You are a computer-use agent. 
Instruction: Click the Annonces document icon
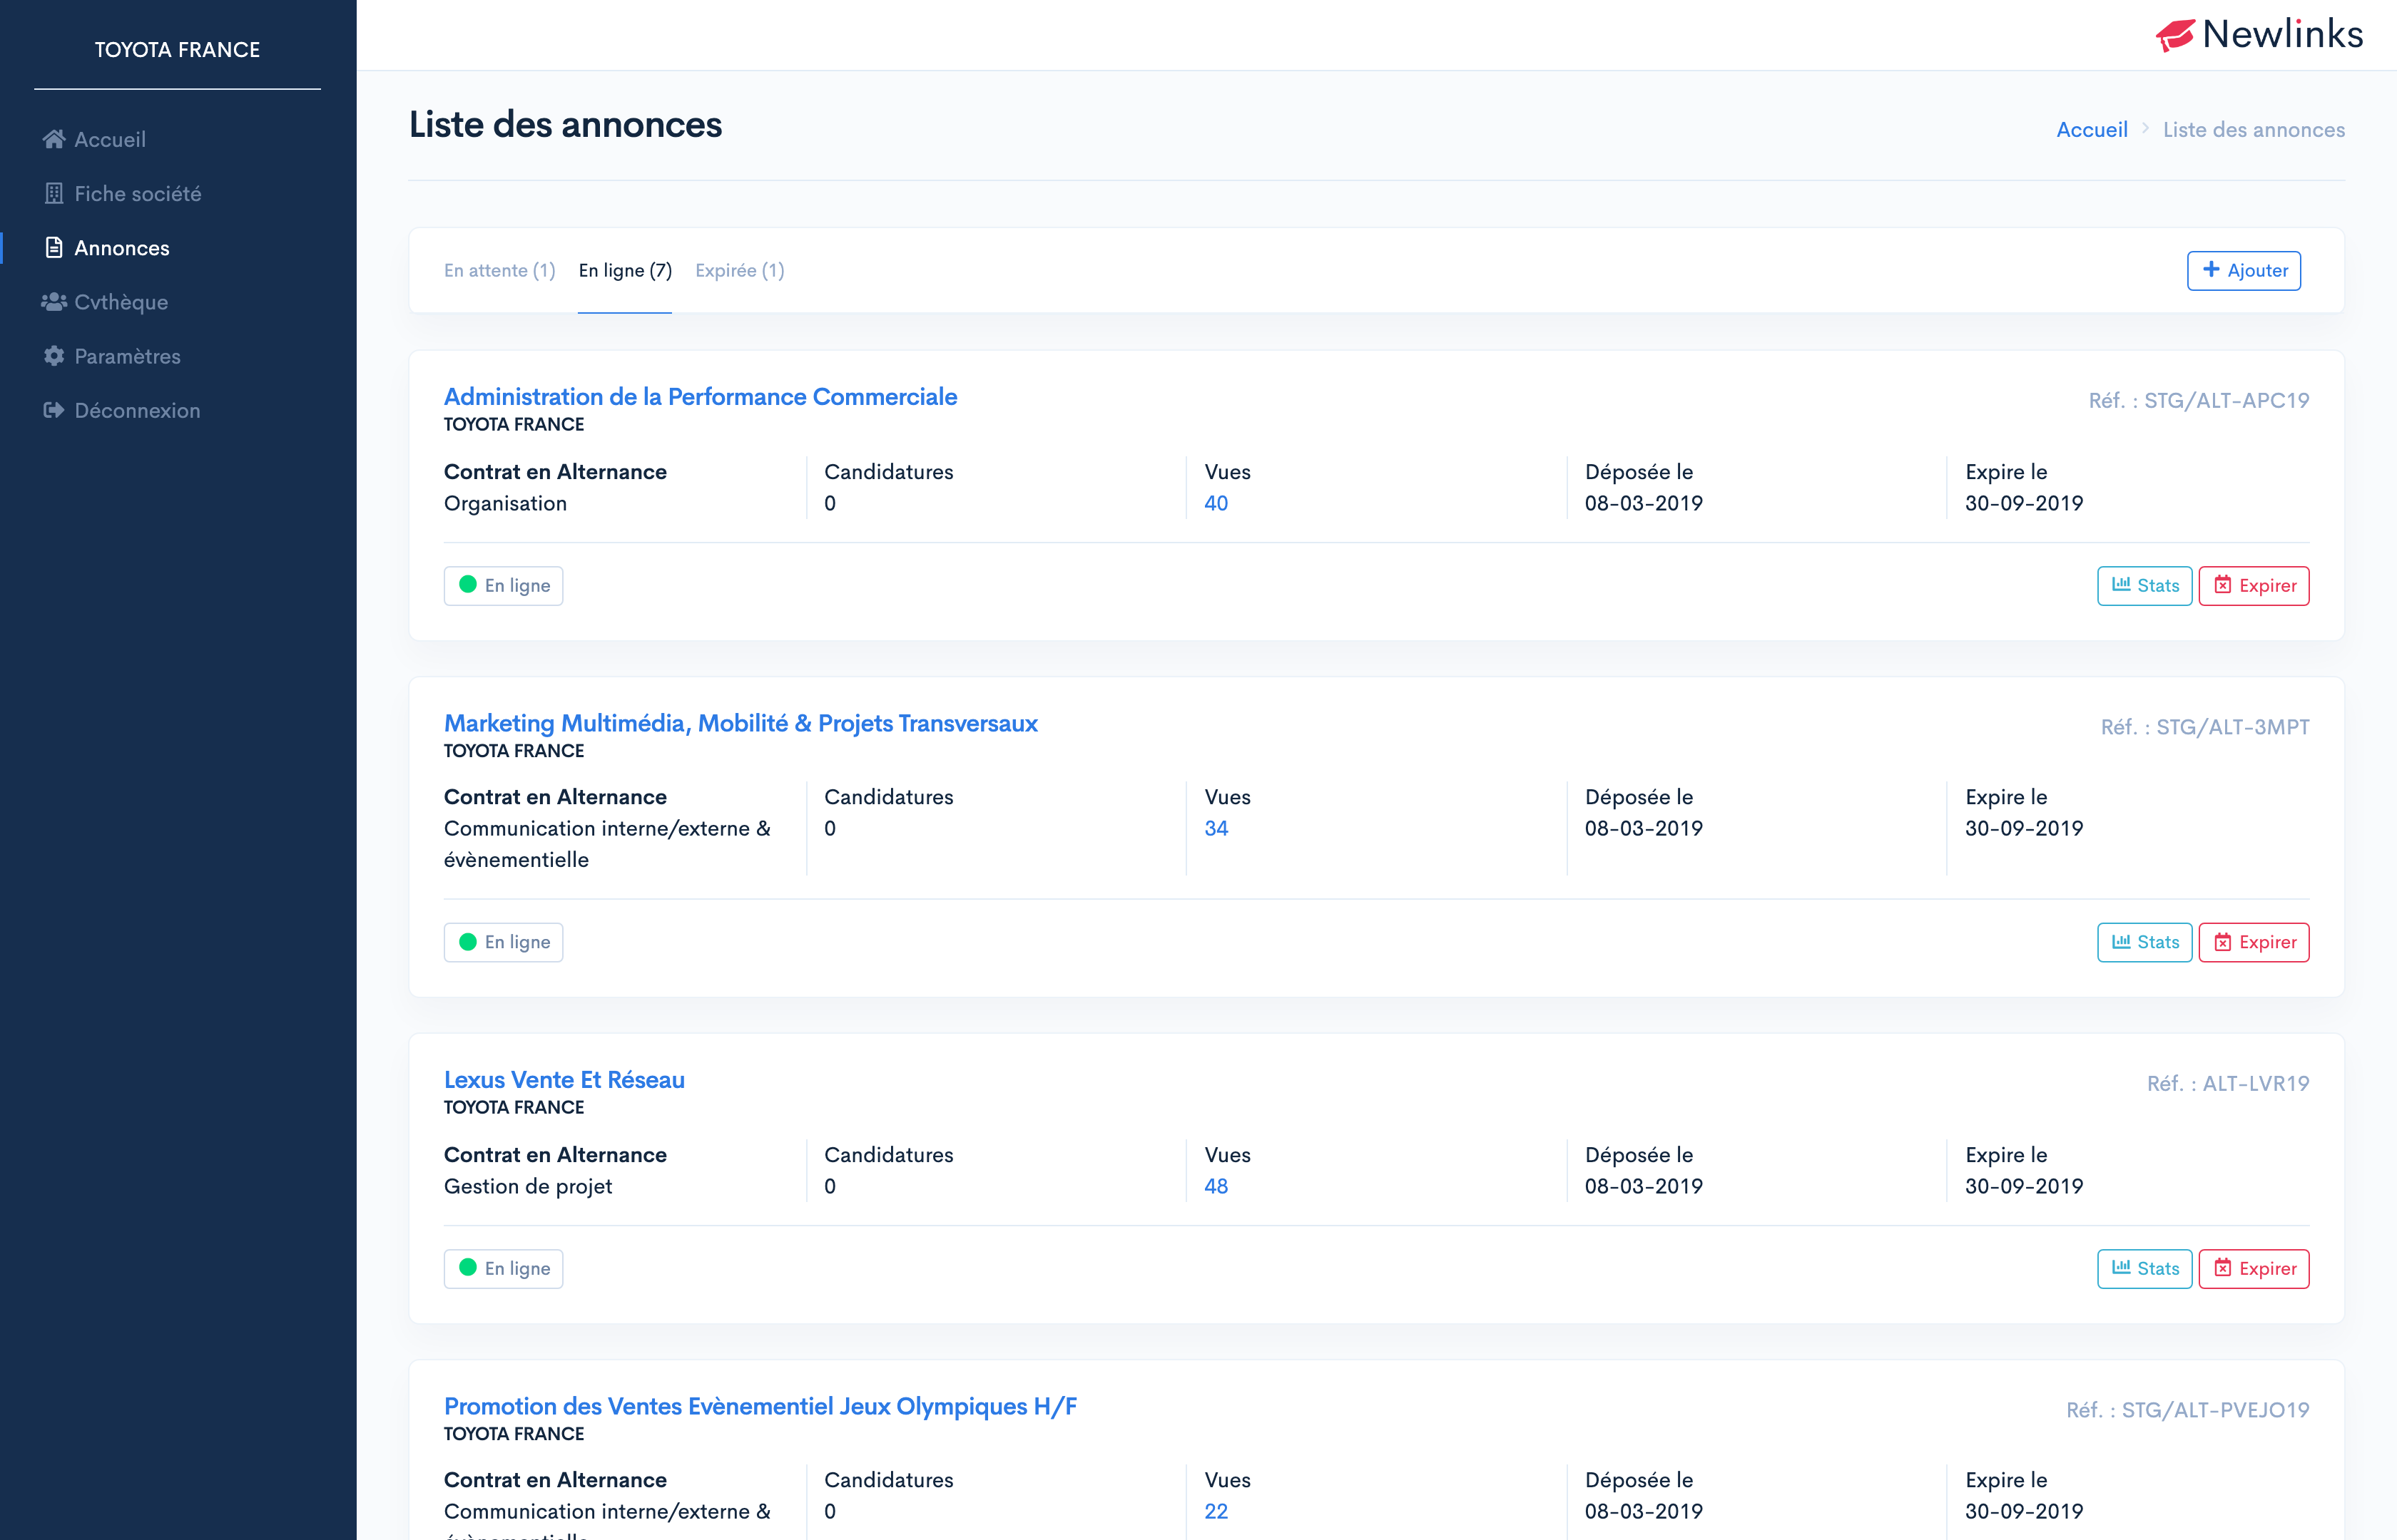(x=54, y=247)
